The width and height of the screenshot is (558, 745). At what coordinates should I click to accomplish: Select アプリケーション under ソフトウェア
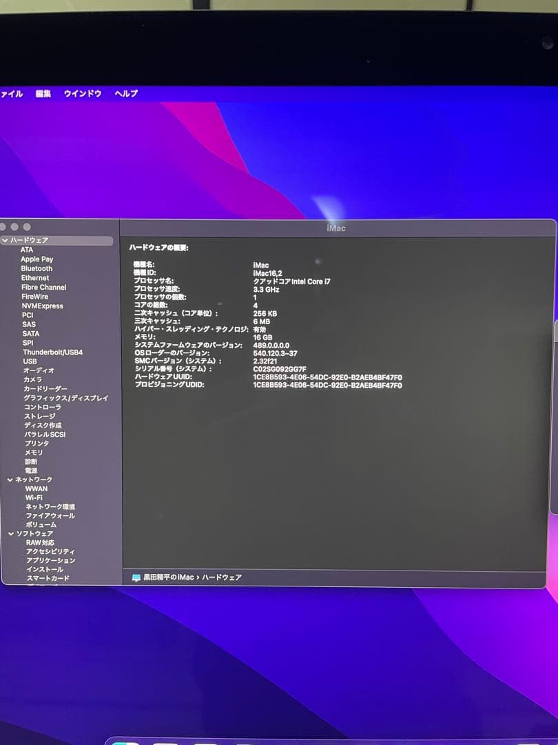point(51,561)
